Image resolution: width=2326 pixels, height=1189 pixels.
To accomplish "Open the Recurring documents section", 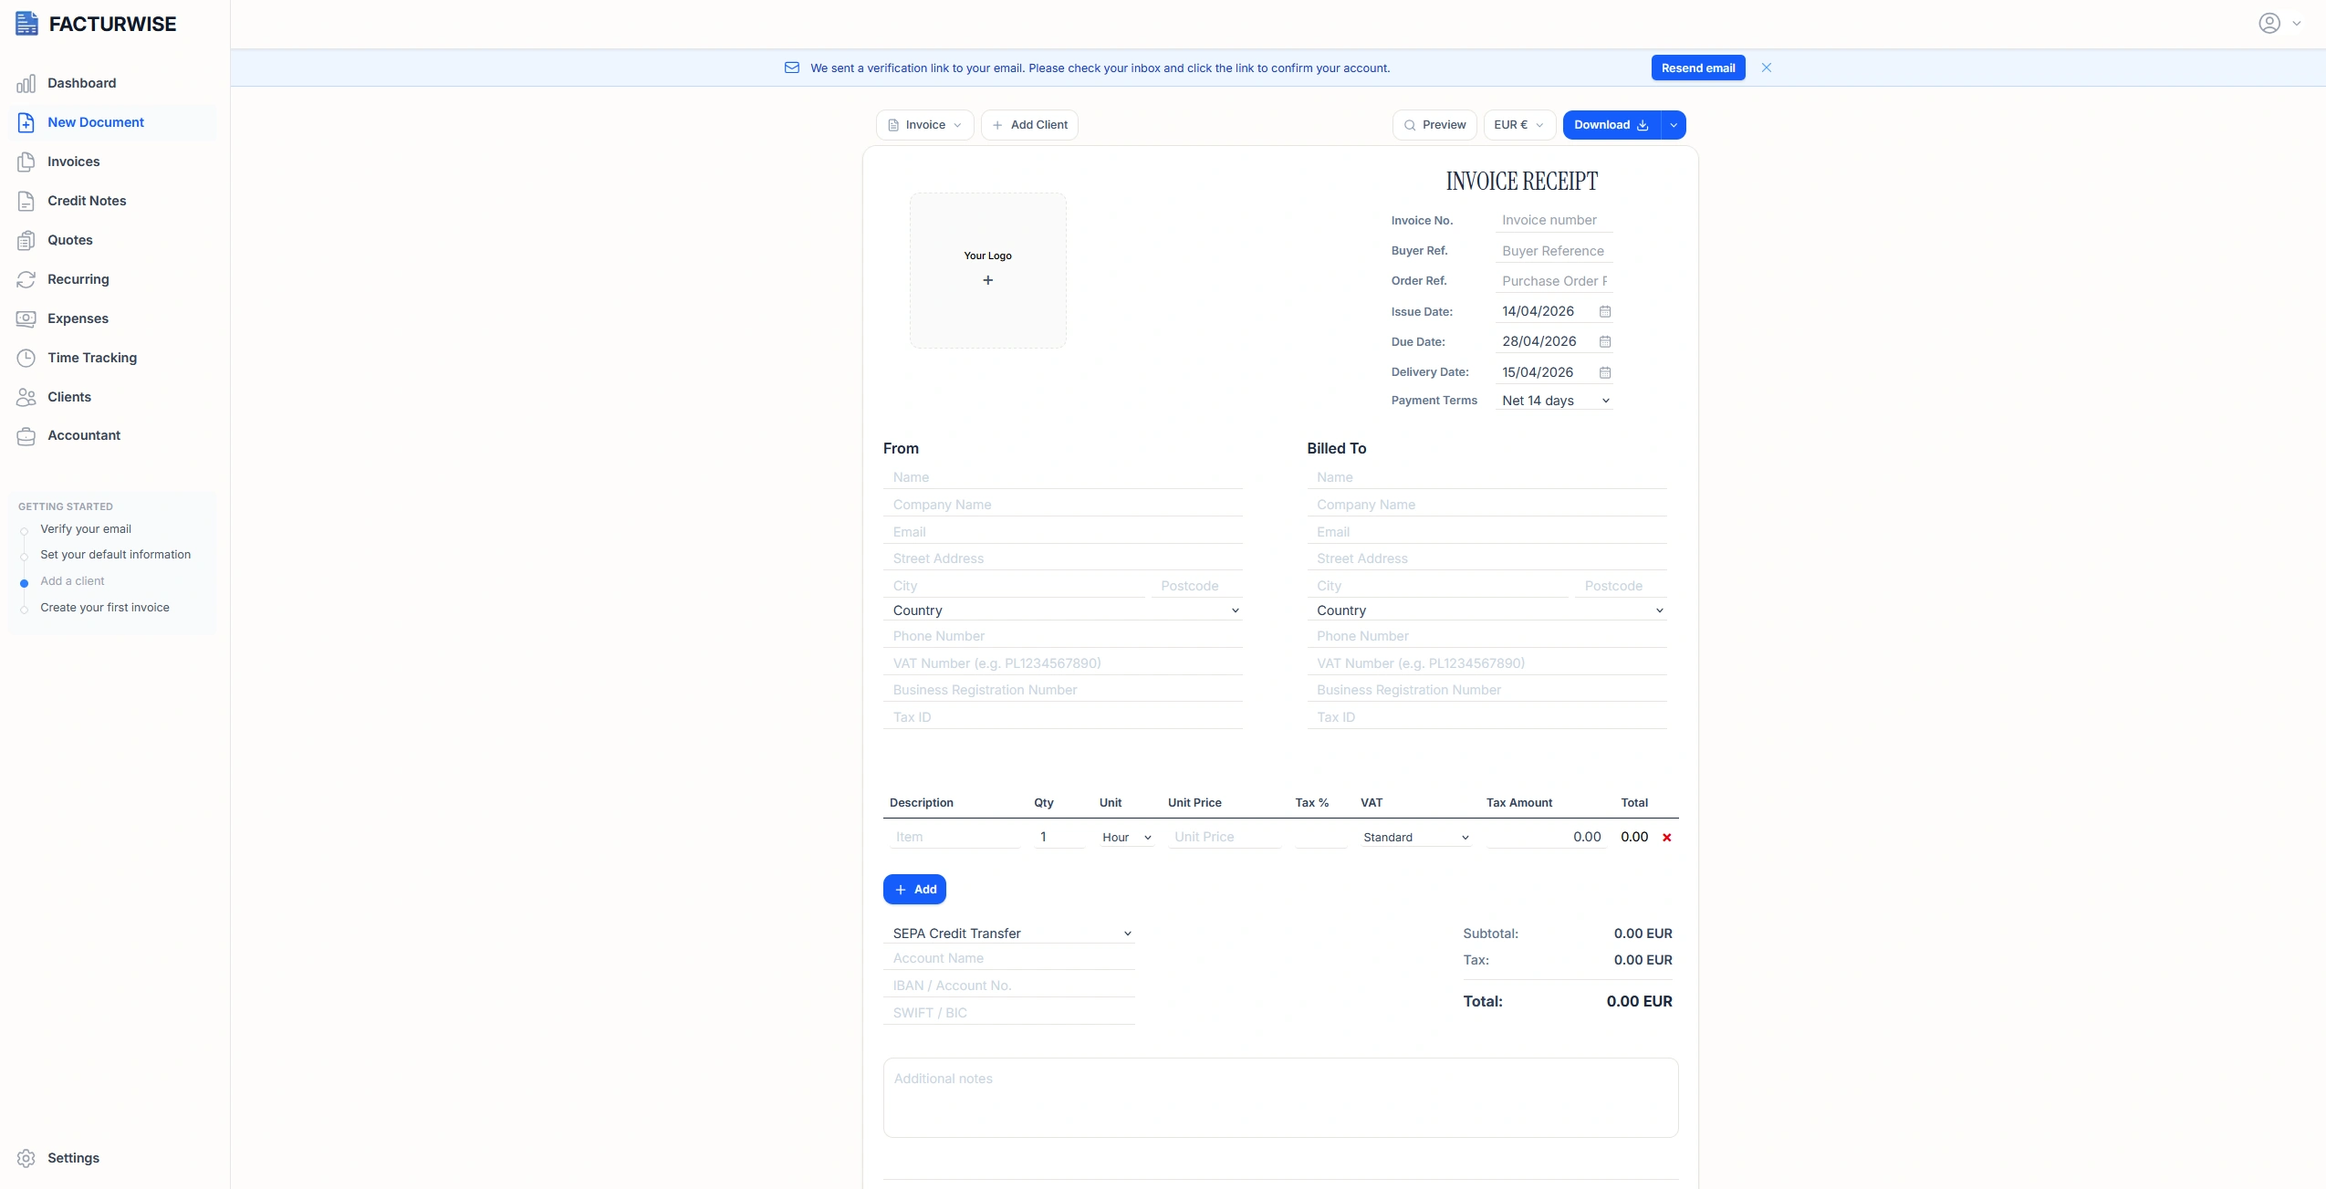I will [78, 279].
